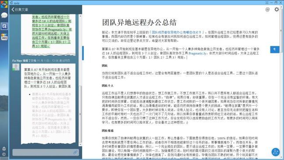The image size is (284, 160).
Task: Open the 团队成员都在异地办公有哪些优劣？ link
Action: click(176, 32)
